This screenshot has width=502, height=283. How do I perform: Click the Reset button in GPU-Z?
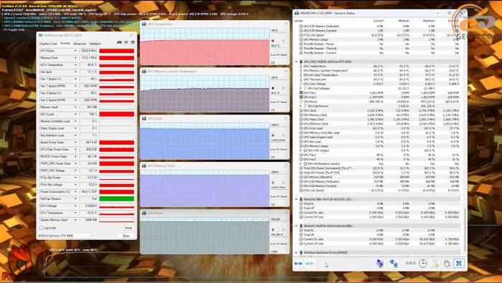(x=128, y=228)
